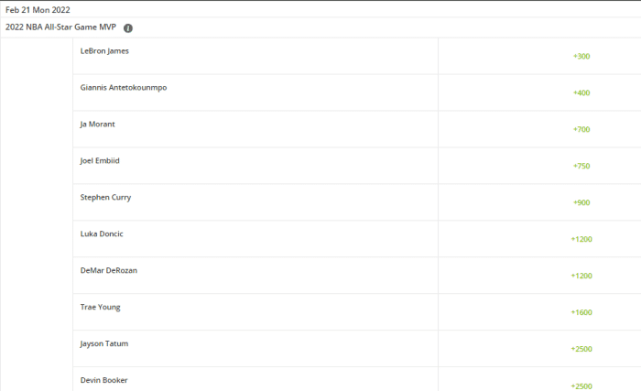The width and height of the screenshot is (641, 391).
Task: Bet on Stephen Curry at +900
Action: click(x=581, y=202)
